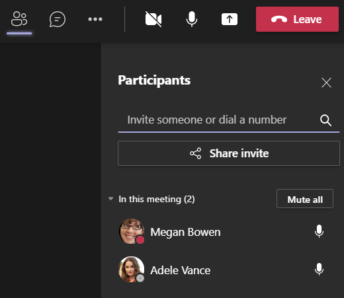The height and width of the screenshot is (298, 344).
Task: Click Adele Vance's microphone icon
Action: tap(319, 269)
